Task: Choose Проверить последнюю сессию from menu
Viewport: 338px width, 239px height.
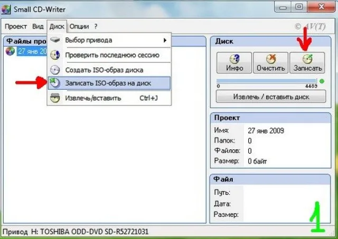Action: point(109,55)
